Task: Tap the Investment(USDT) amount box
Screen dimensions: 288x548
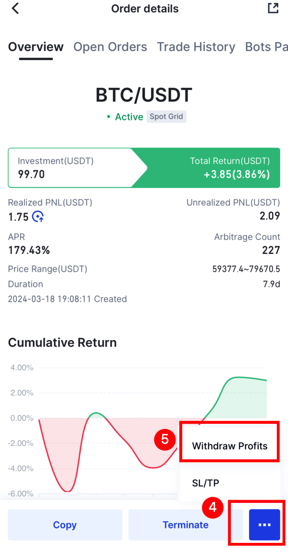Action: click(70, 168)
